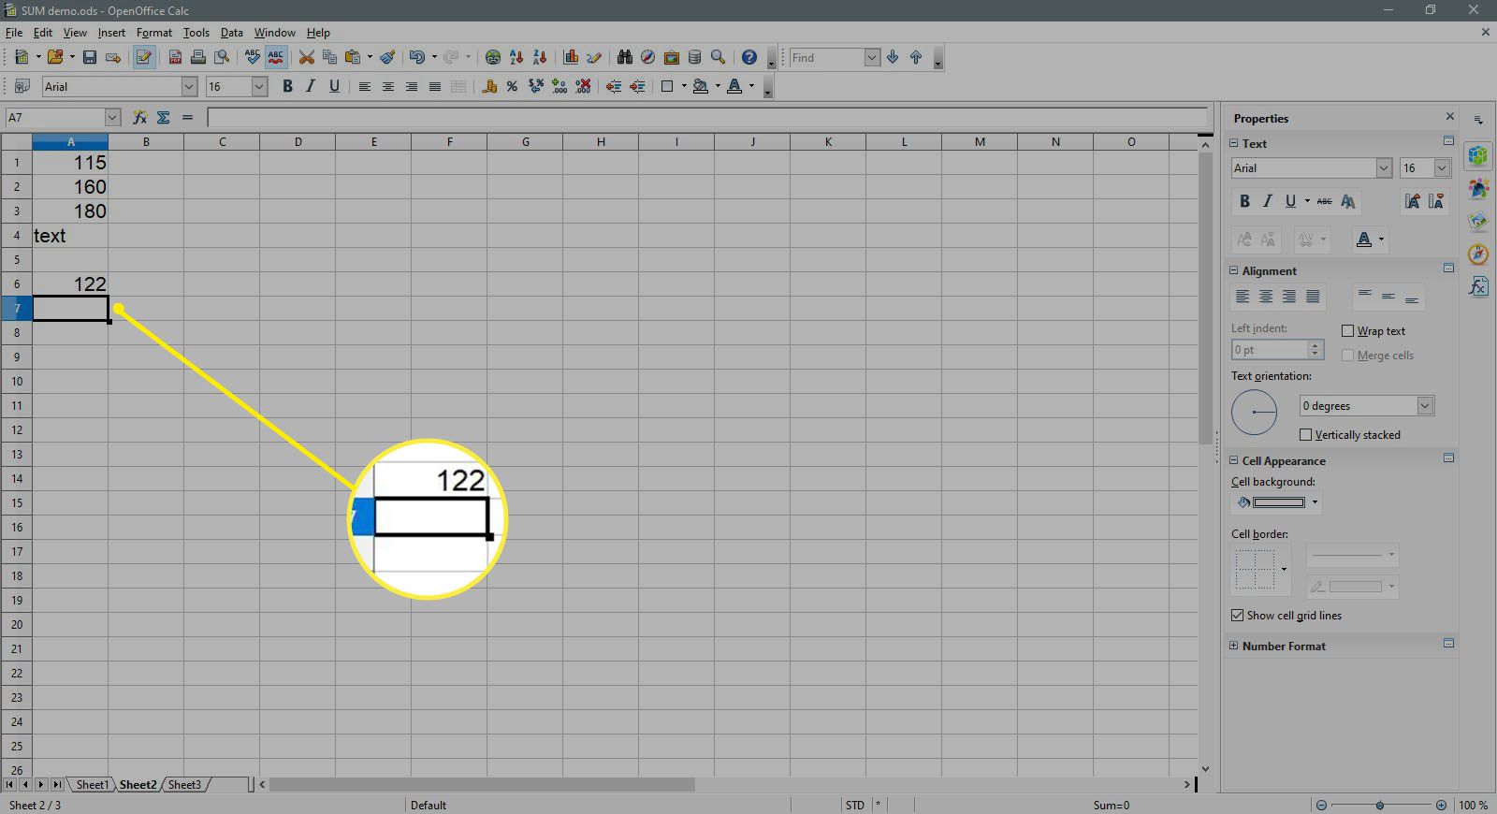The image size is (1497, 814).
Task: Export directly as PDF icon
Action: pos(175,58)
